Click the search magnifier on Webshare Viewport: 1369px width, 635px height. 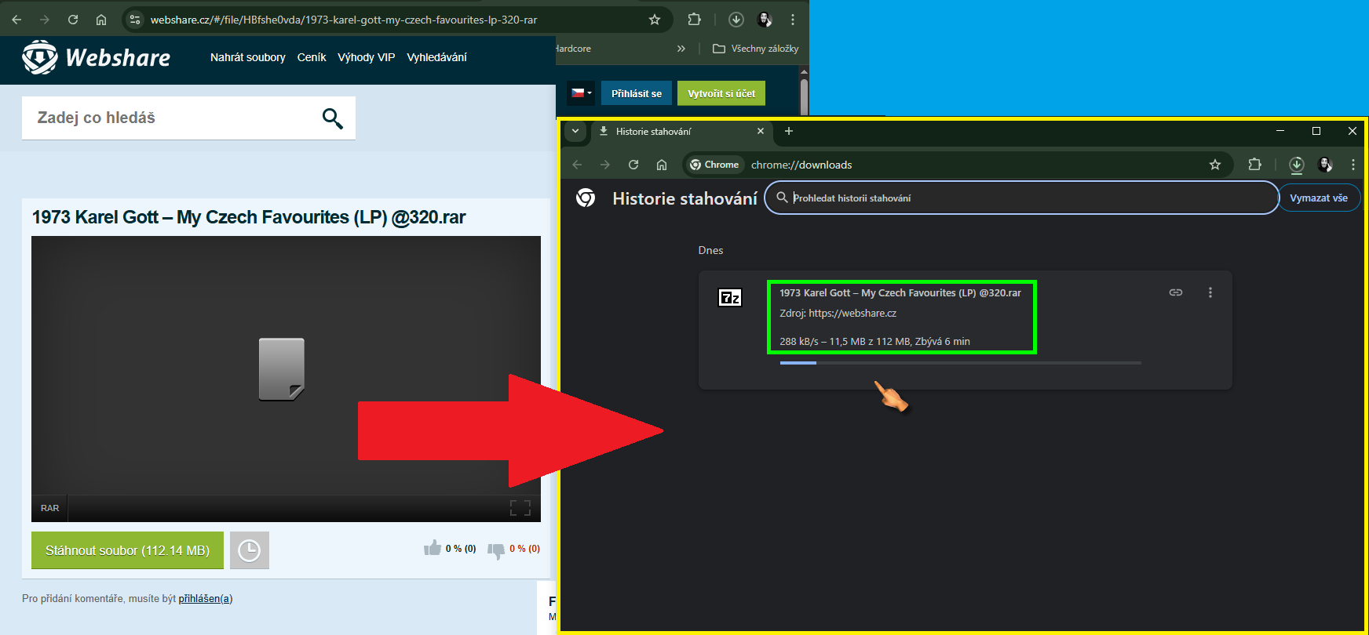333,118
